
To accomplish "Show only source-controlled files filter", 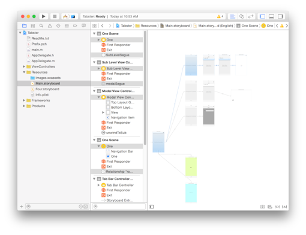I will click(x=86, y=206).
